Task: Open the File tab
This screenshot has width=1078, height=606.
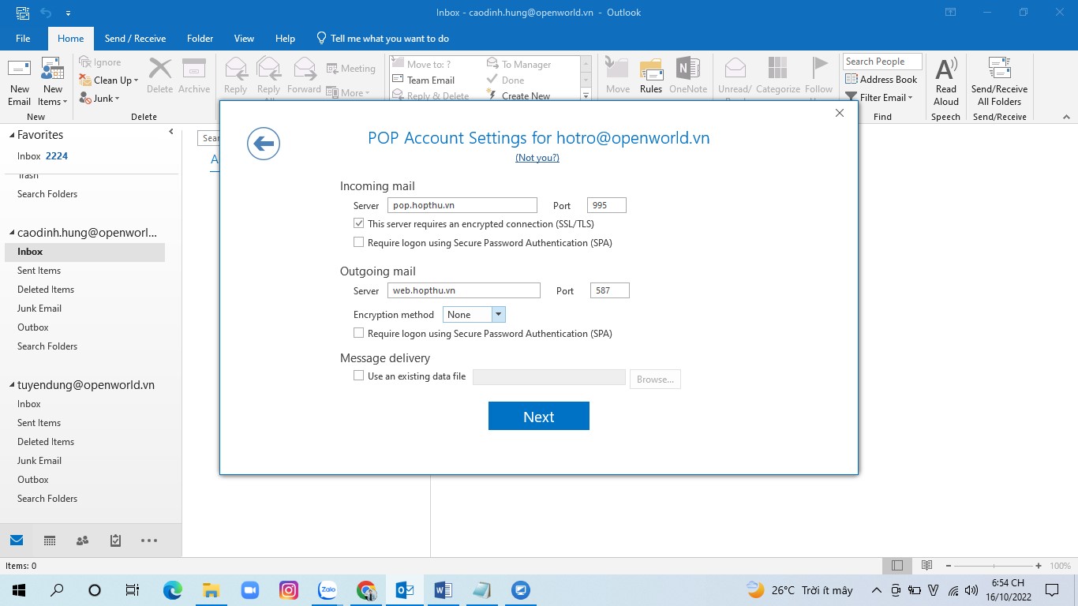Action: coord(23,38)
